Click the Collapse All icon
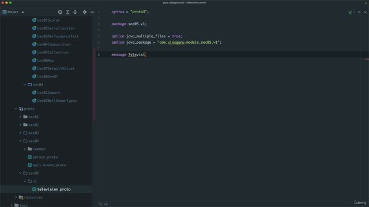The image size is (369, 207). click(x=75, y=12)
